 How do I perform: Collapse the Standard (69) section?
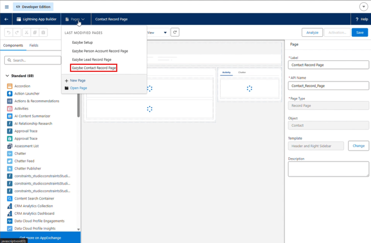[7, 76]
